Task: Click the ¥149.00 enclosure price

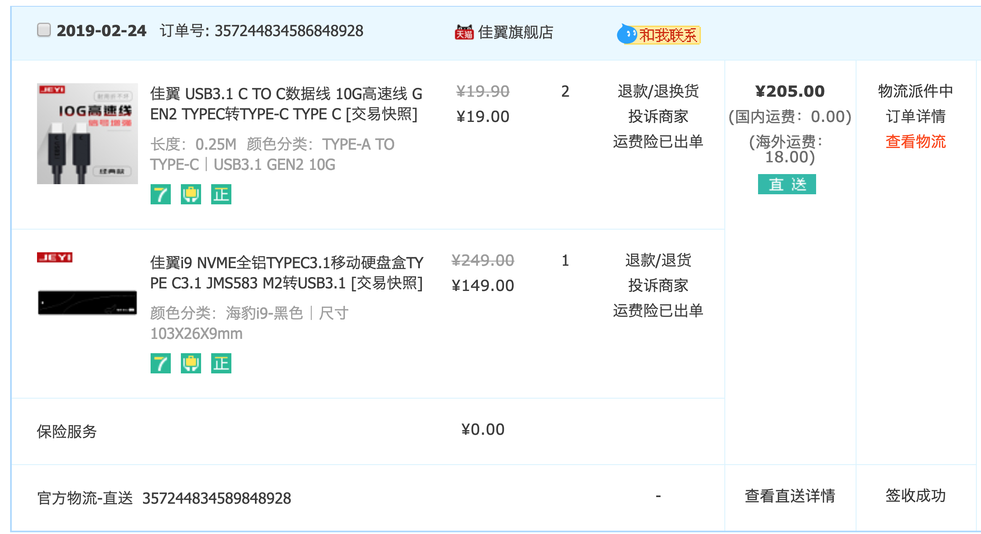Action: 483,286
